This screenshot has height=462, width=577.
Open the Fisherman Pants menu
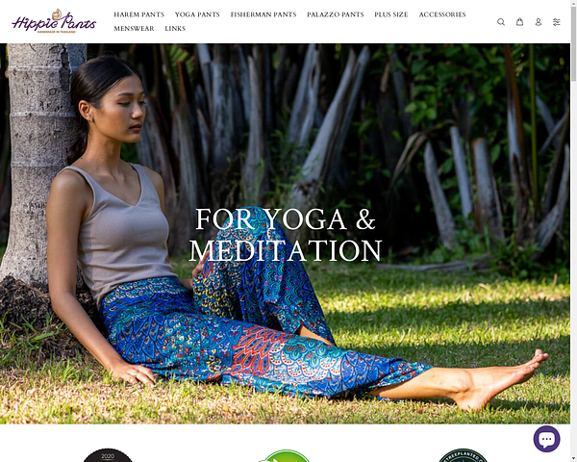(263, 14)
